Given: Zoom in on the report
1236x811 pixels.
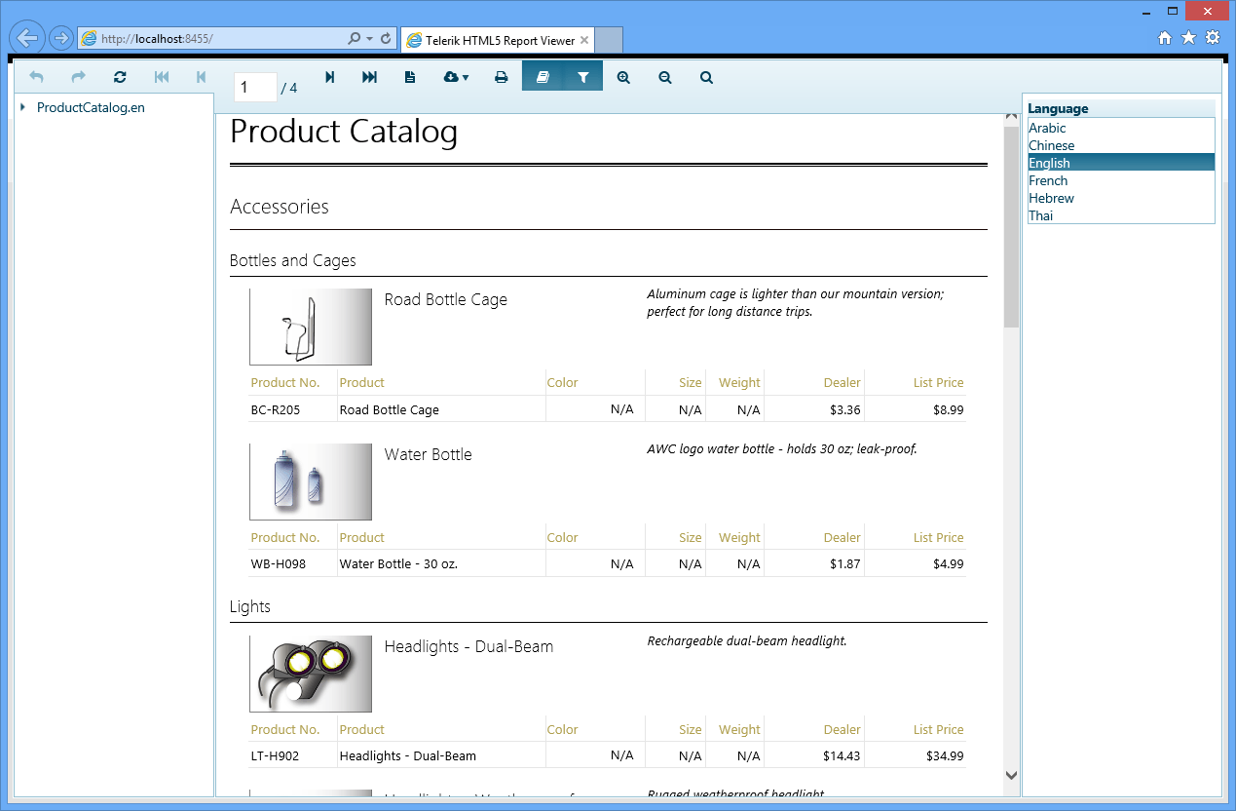Looking at the screenshot, I should pos(623,77).
